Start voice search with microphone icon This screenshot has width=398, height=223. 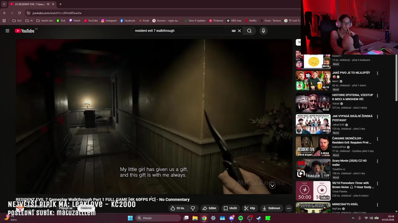[263, 31]
